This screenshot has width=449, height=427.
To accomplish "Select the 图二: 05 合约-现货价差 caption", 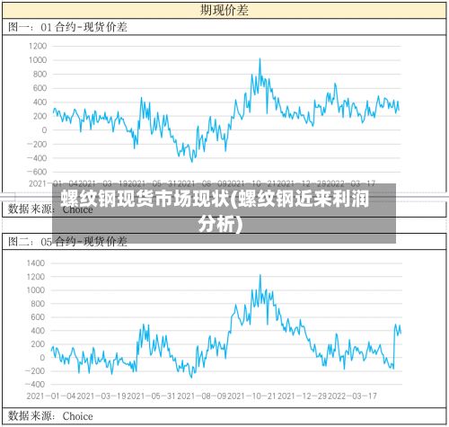I will point(67,242).
